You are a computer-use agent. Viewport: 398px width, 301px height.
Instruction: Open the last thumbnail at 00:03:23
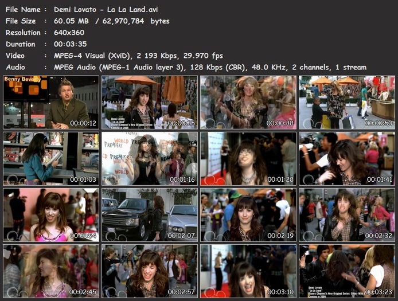tap(346, 271)
